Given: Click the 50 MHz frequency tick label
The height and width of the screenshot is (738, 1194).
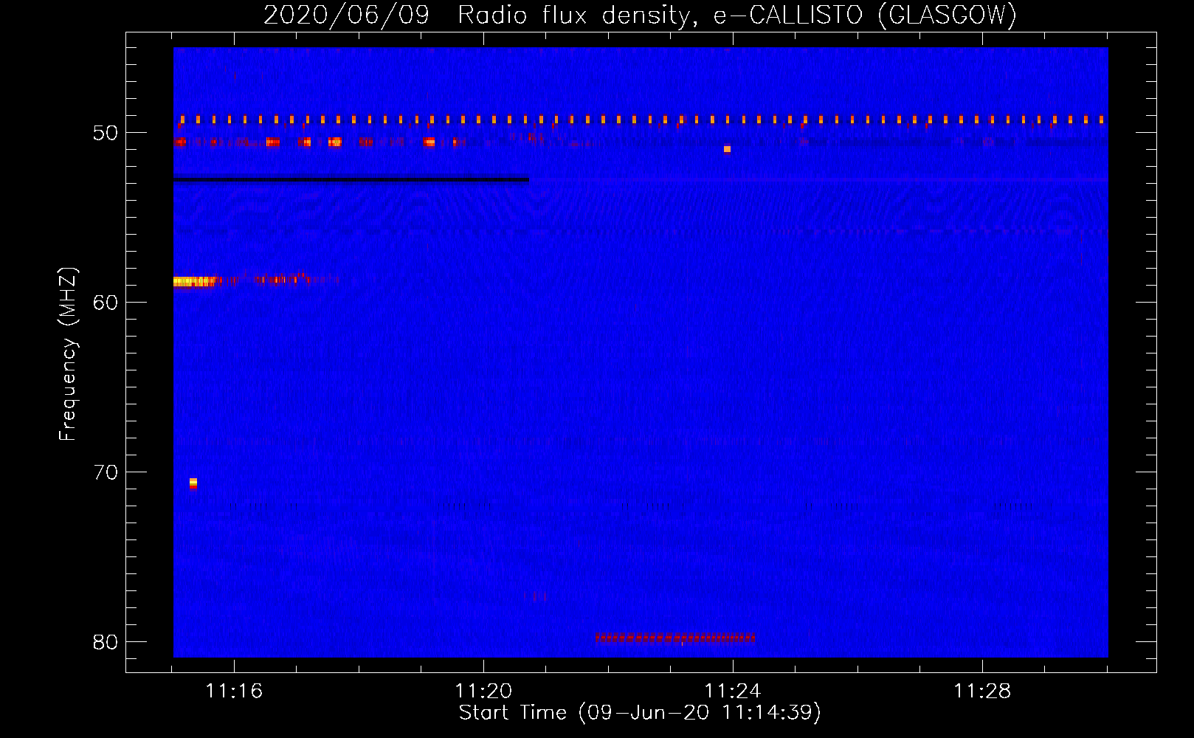Looking at the screenshot, I should tap(106, 134).
